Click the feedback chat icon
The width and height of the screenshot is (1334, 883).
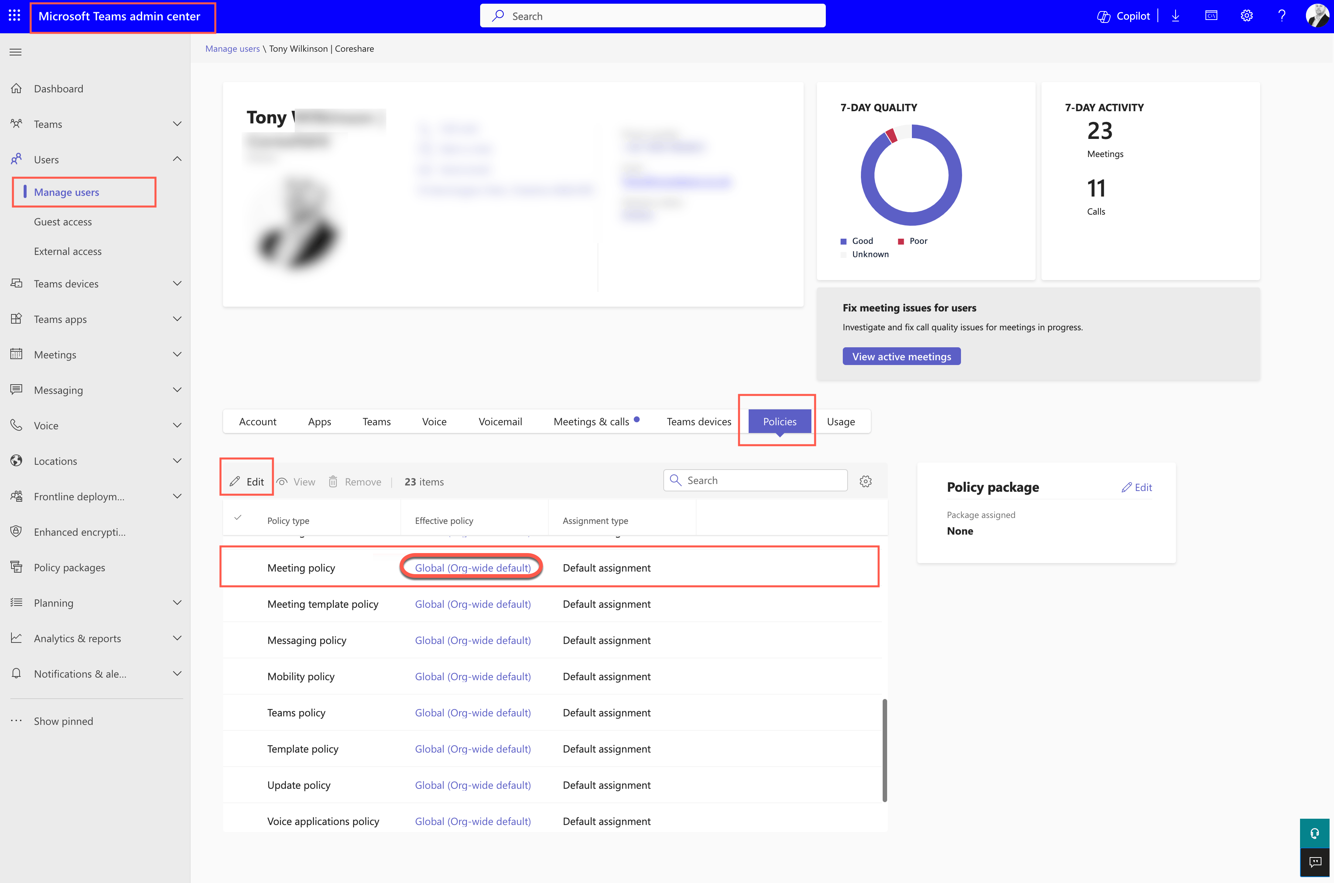(x=1315, y=862)
